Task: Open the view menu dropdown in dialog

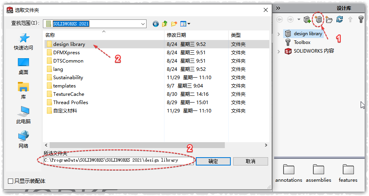Action: 185,24
